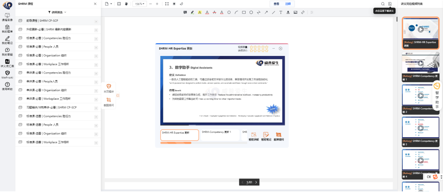Select the polygon shape annotation tool

click(251, 12)
